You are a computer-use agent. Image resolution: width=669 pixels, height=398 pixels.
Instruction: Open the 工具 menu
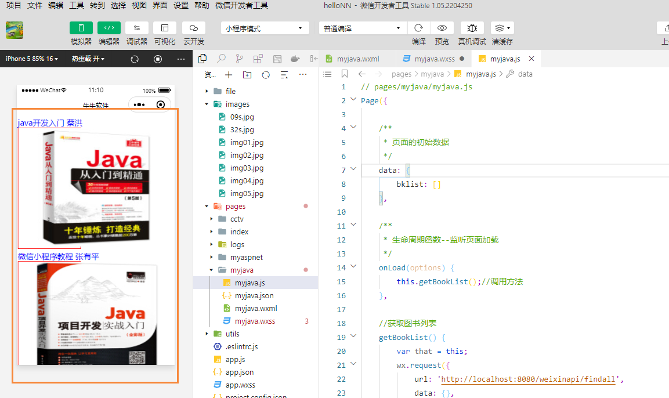[77, 5]
